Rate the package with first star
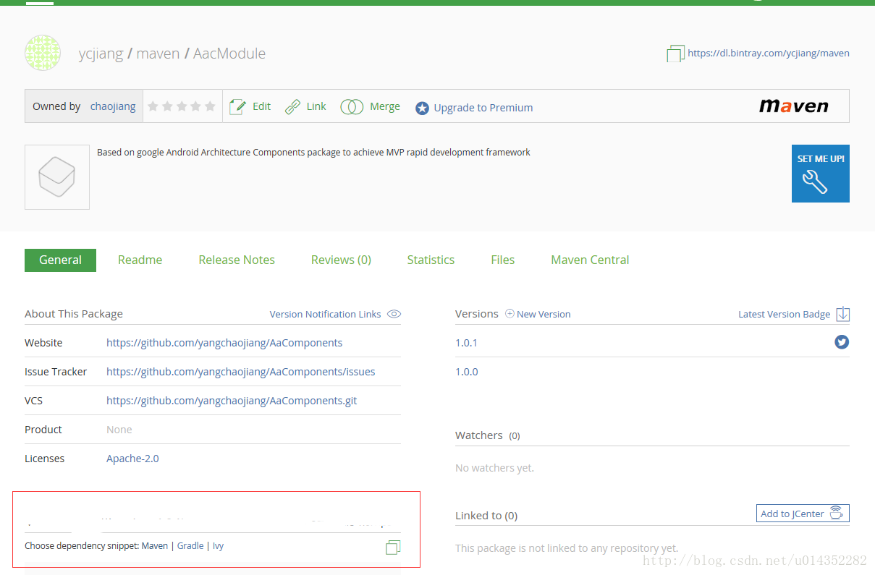 pyautogui.click(x=153, y=106)
